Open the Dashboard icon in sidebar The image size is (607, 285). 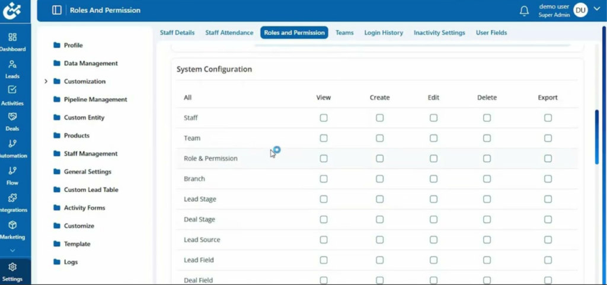(12, 37)
